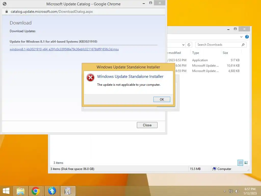261x196 pixels.
Task: Minimize the Chrome window
Action: (144, 3)
